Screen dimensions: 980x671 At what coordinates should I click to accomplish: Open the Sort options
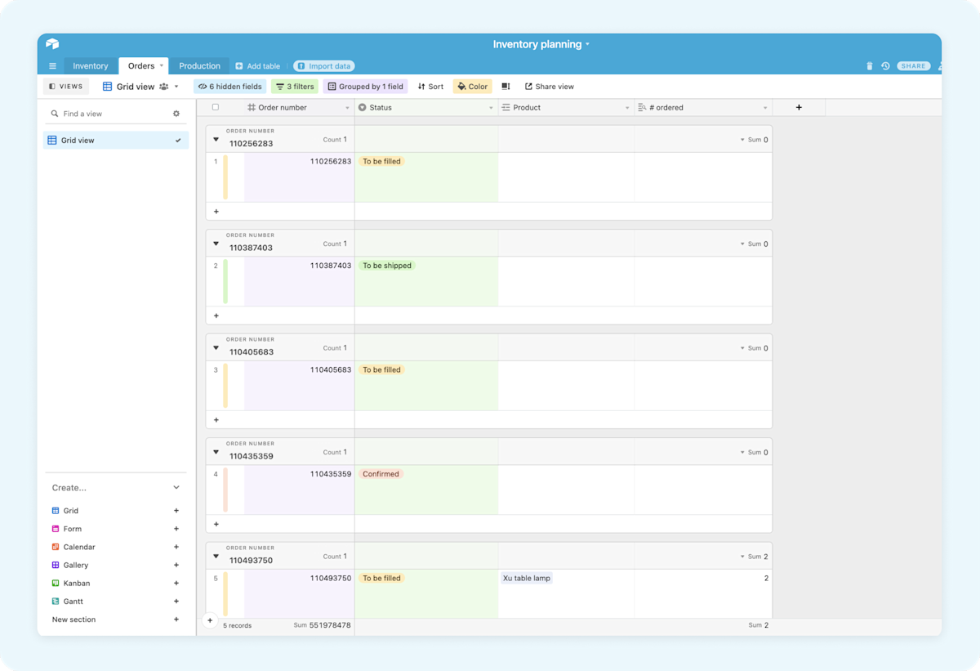(x=430, y=86)
